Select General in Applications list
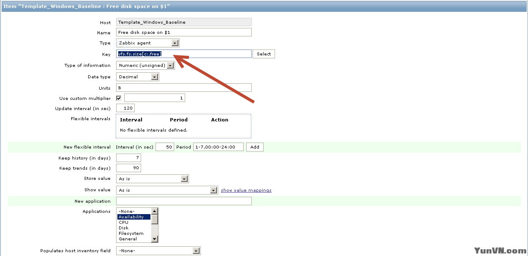Screen dimensions: 528x256 click(x=134, y=239)
